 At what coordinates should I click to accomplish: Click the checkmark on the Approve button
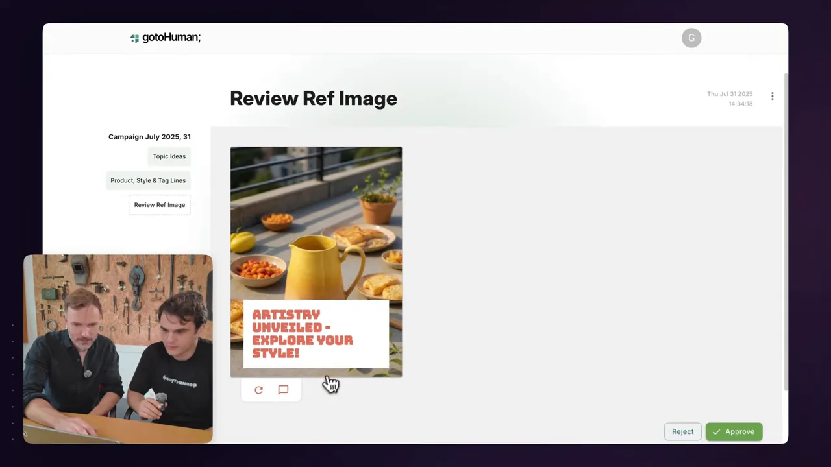(x=716, y=431)
